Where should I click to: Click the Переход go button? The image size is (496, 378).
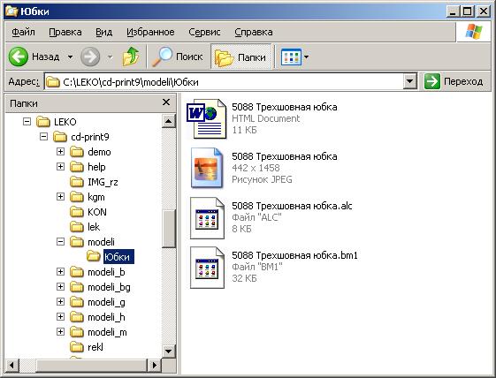click(454, 81)
